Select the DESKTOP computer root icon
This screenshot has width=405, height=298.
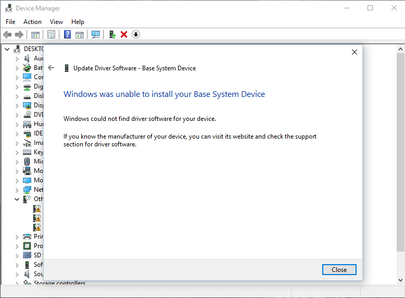[x=17, y=49]
